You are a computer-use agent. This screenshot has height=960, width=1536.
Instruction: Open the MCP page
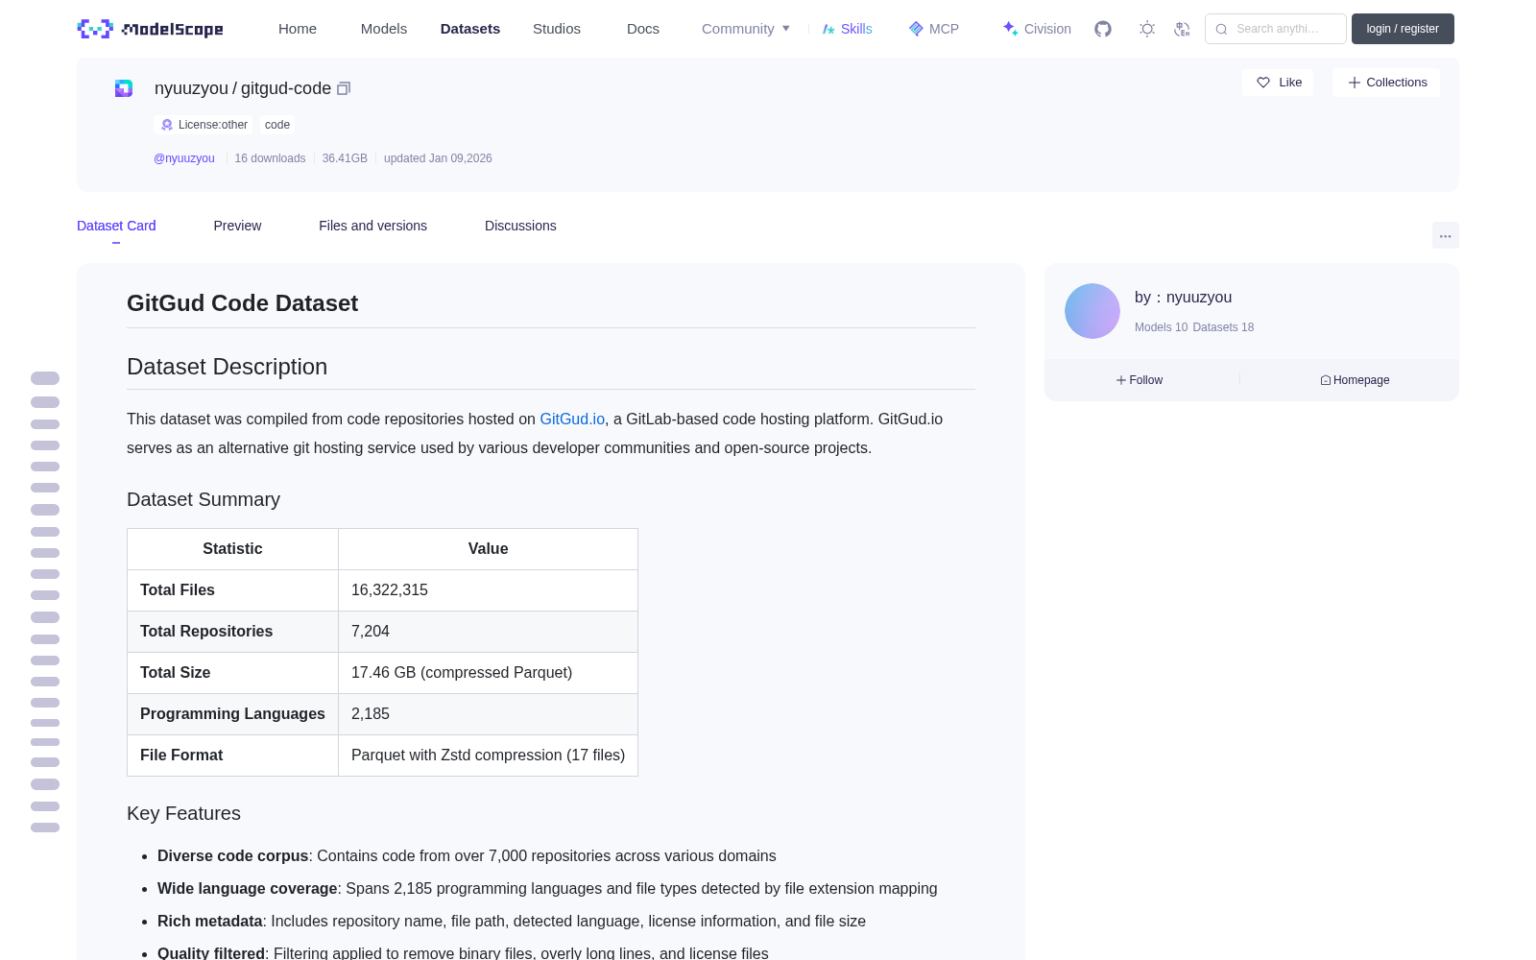click(x=933, y=29)
